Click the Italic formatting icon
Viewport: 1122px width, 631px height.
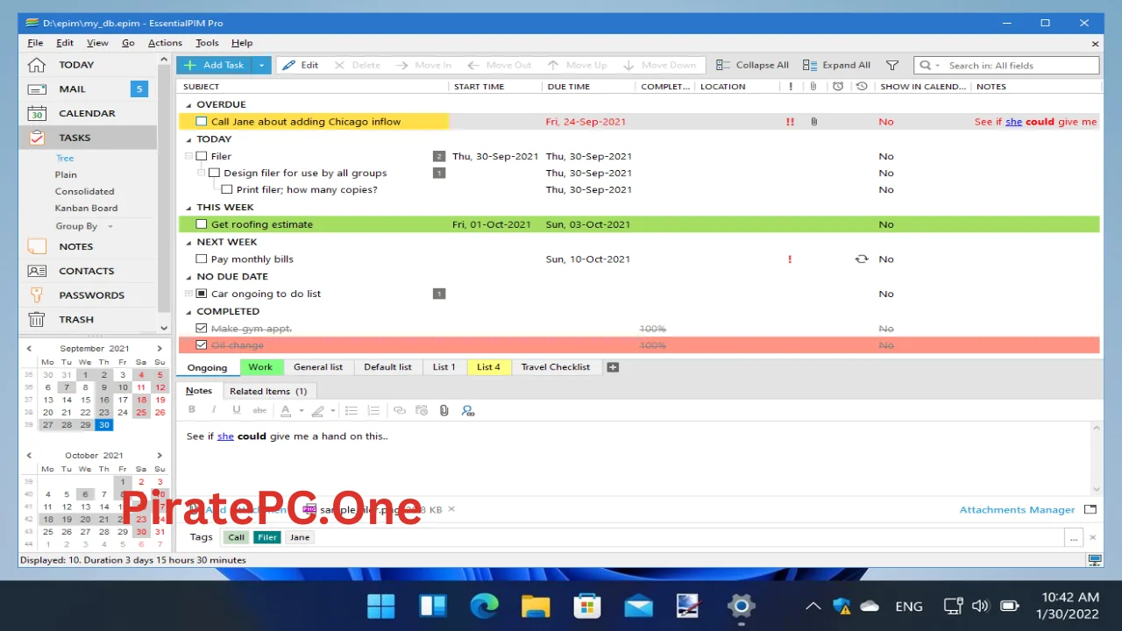213,410
